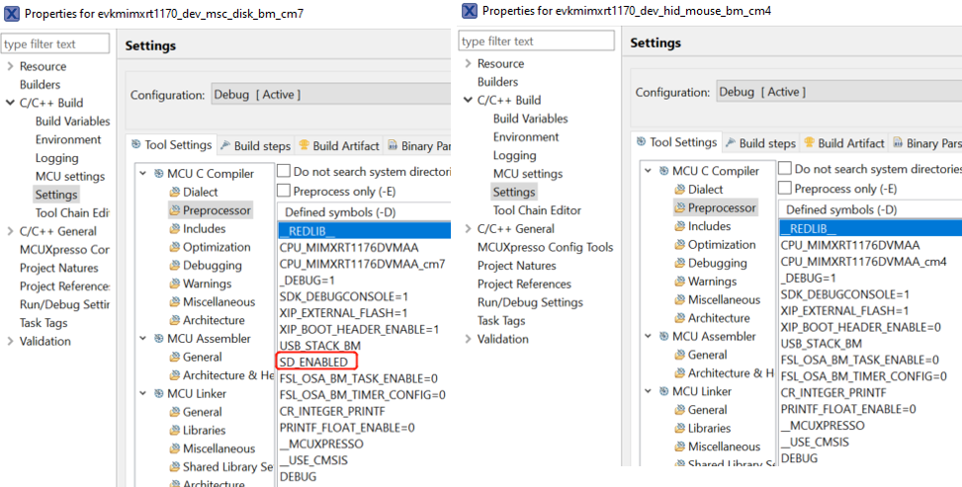
Task: Expand Resource node in cm4 properties window
Action: (468, 64)
